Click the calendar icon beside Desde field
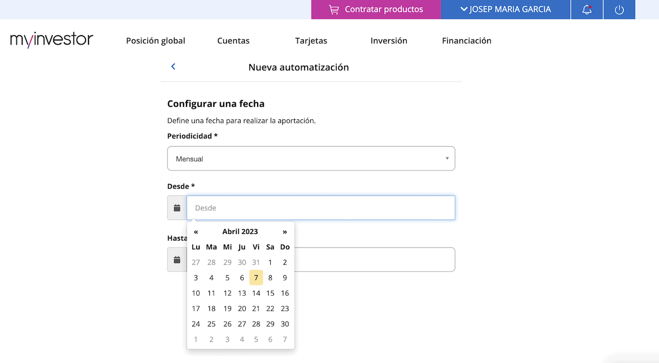The width and height of the screenshot is (659, 363). click(x=177, y=208)
